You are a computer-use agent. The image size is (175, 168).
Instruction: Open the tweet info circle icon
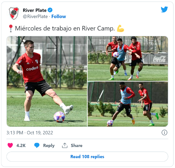coord(164,132)
